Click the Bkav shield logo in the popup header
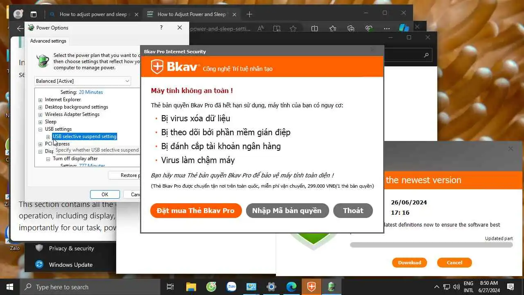The image size is (524, 295). point(157,67)
